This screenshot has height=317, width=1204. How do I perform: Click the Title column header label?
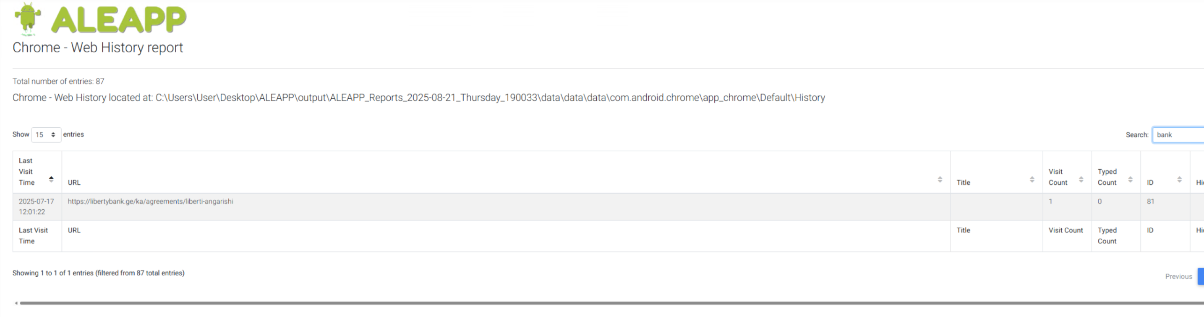[963, 183]
